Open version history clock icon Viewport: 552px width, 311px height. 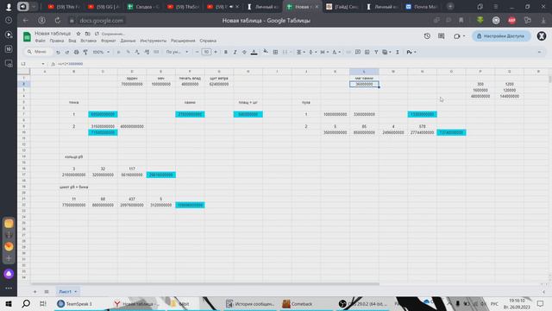point(427,36)
